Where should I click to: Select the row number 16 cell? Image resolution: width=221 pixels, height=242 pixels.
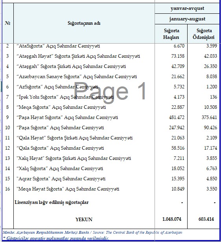[x=7, y=189]
